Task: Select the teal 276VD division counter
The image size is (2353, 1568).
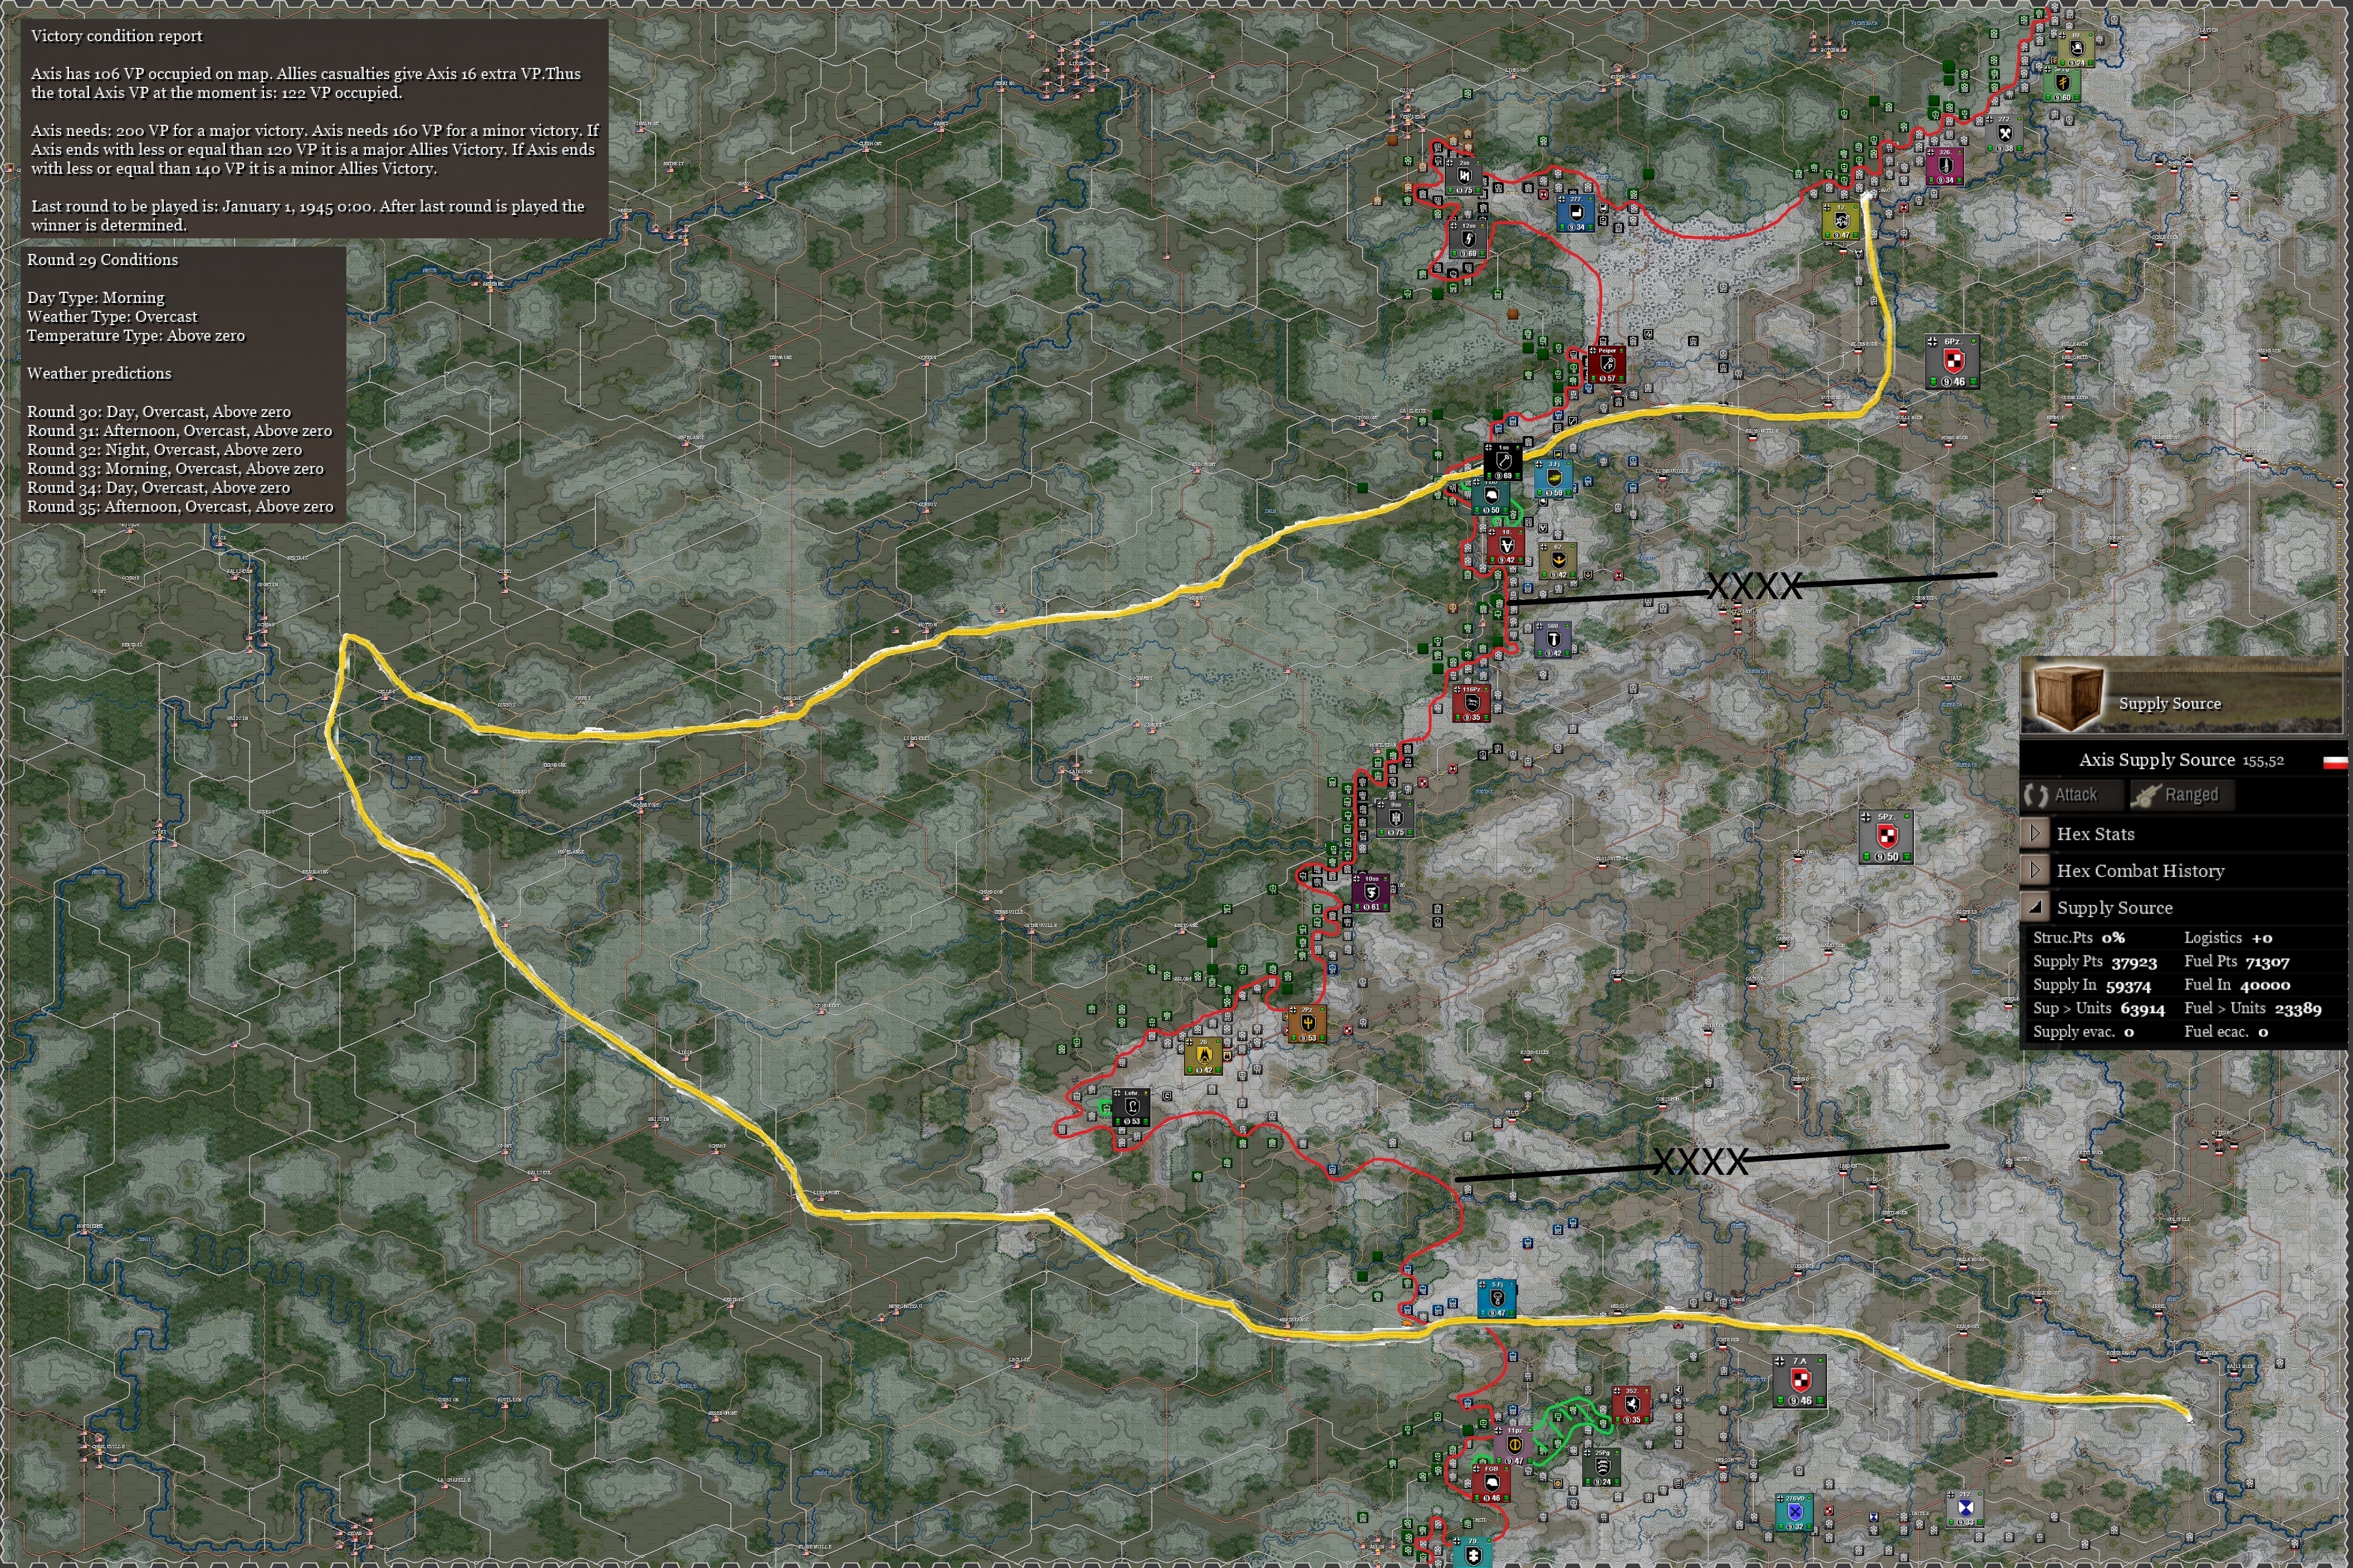Action: tap(1794, 1512)
